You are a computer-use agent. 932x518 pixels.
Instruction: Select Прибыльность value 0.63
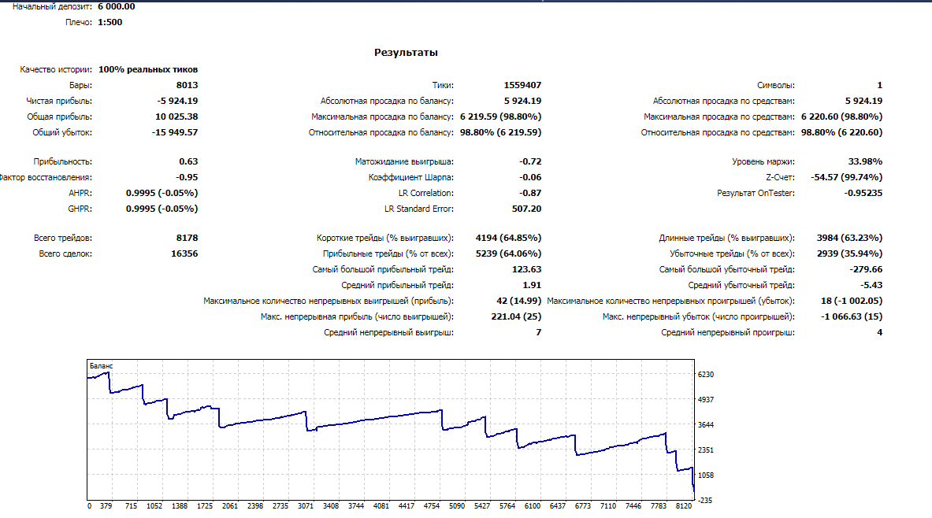pos(188,161)
